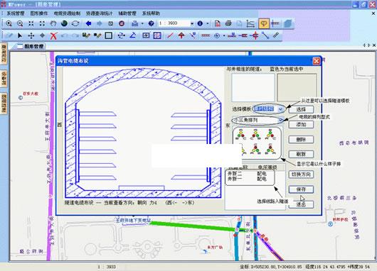This screenshot has height=271, width=377.
Task: Go to next view with right arrow
Action: (x=100, y=23)
